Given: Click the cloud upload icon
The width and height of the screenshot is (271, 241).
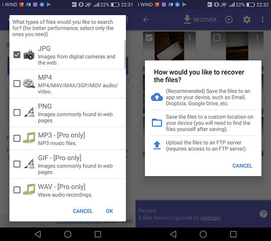Looking at the screenshot, I should tap(157, 97).
